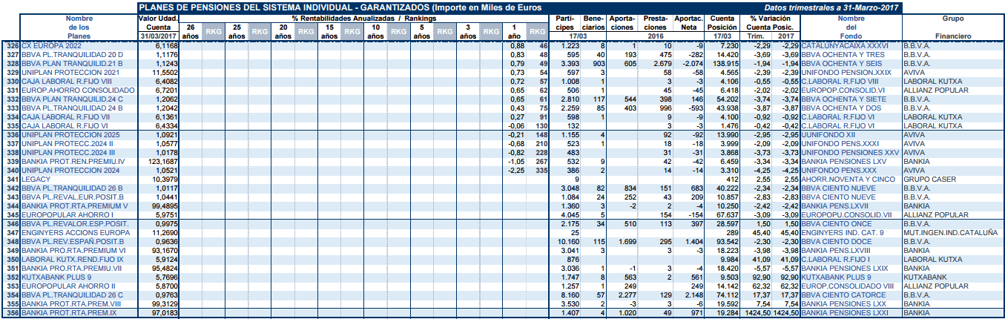Click the Aportac. Neta column header
Screen dimensions: 1005x319
pos(690,22)
